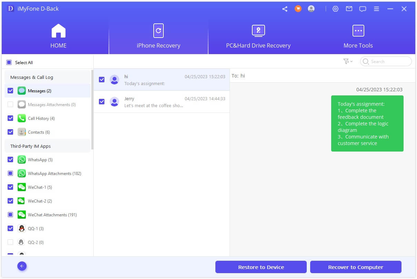
Task: Uncheck the Call History checkbox
Action: click(10, 118)
